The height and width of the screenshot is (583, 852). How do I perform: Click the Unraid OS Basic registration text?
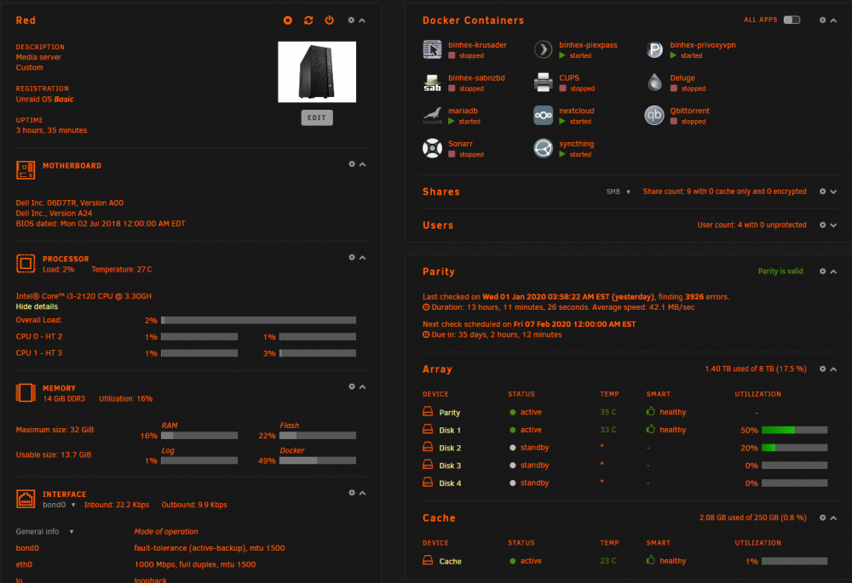click(x=44, y=100)
